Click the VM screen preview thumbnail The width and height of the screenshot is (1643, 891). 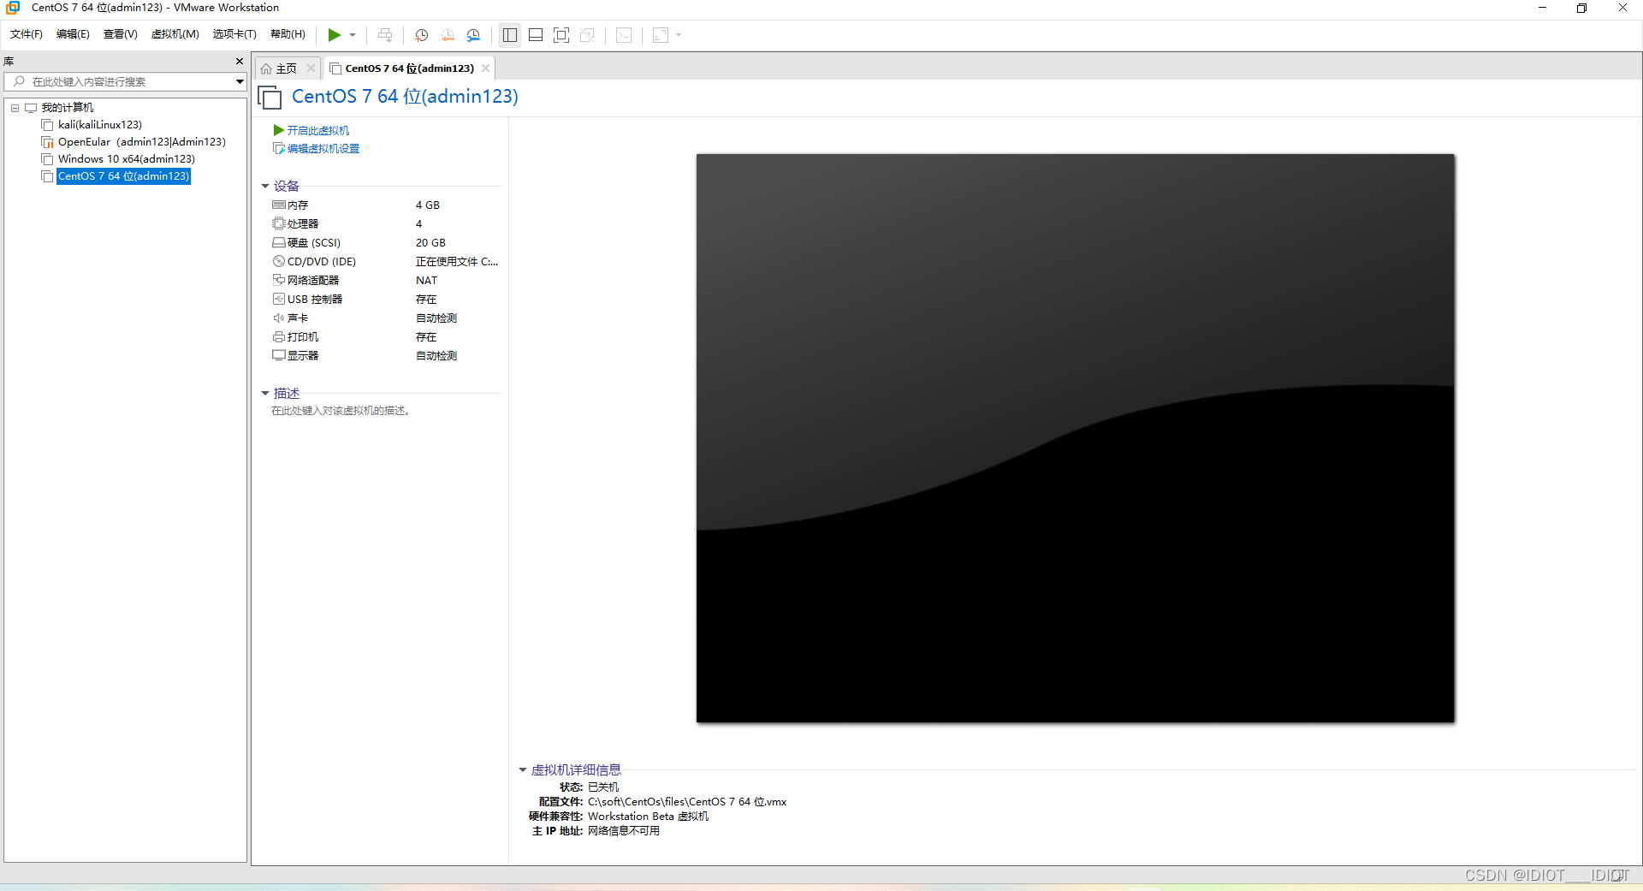pos(1076,438)
